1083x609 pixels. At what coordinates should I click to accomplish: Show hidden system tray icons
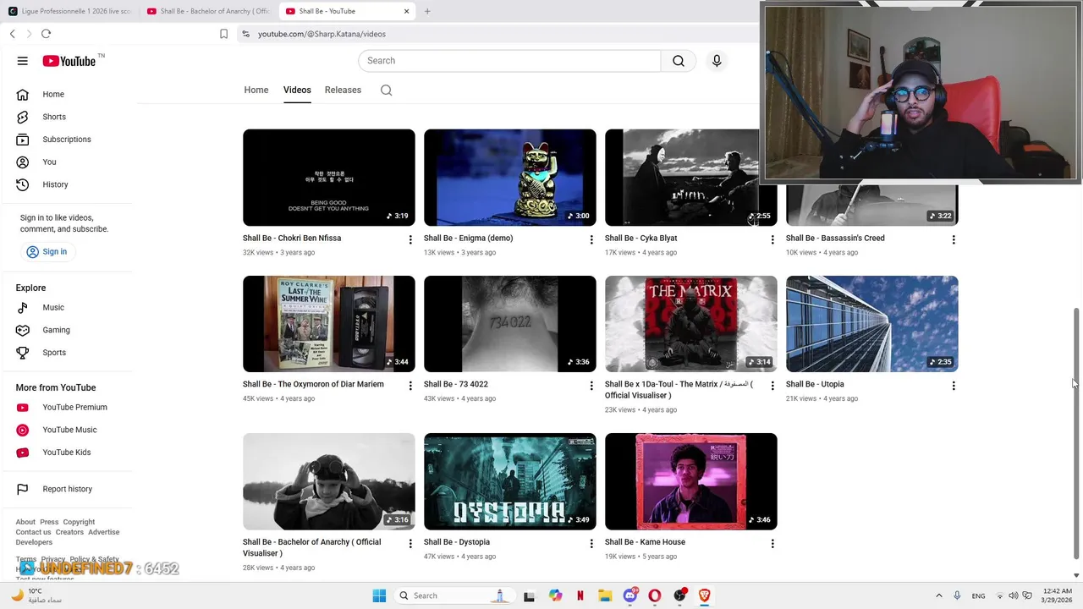(938, 595)
